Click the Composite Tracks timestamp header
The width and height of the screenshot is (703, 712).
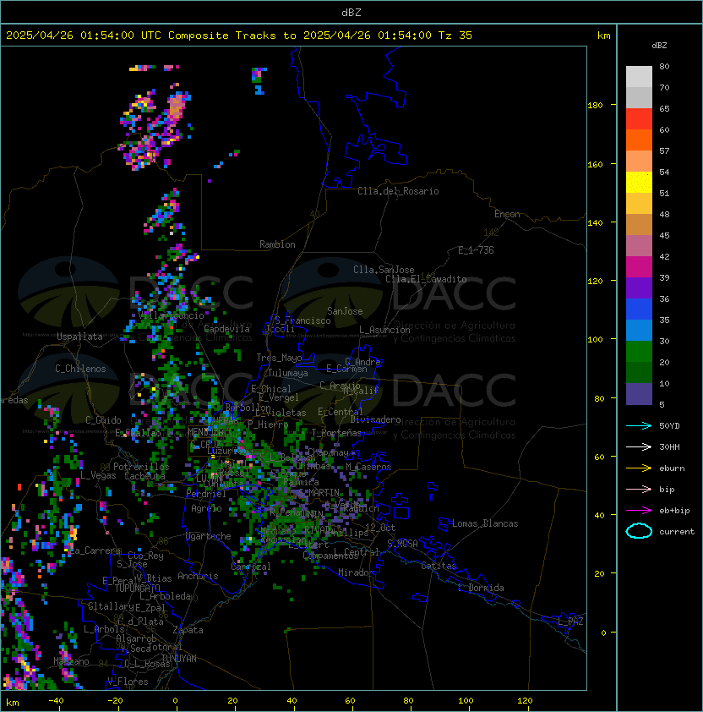(x=239, y=36)
